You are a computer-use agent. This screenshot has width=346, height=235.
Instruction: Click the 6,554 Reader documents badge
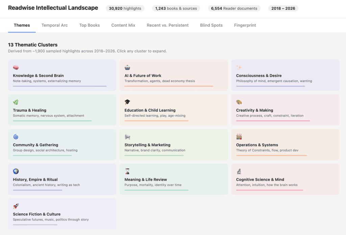234,8
